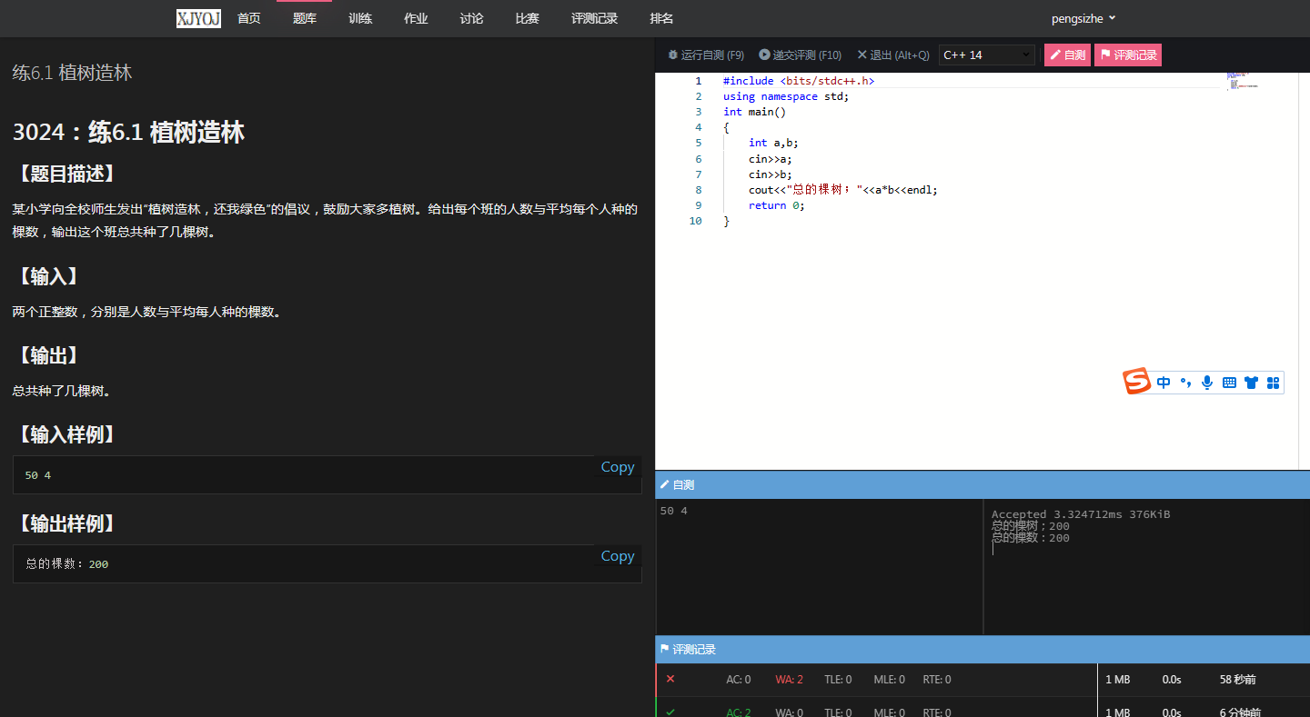Click the XJYOJ site logo

pyautogui.click(x=198, y=18)
